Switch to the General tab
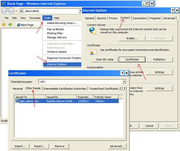The width and height of the screenshot is (180, 151). click(x=90, y=18)
